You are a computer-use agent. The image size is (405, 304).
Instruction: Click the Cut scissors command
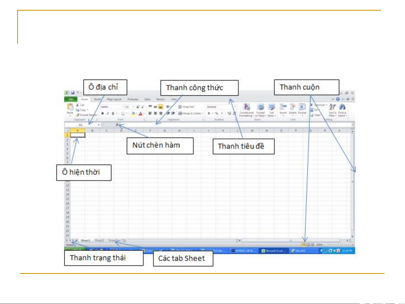click(80, 105)
